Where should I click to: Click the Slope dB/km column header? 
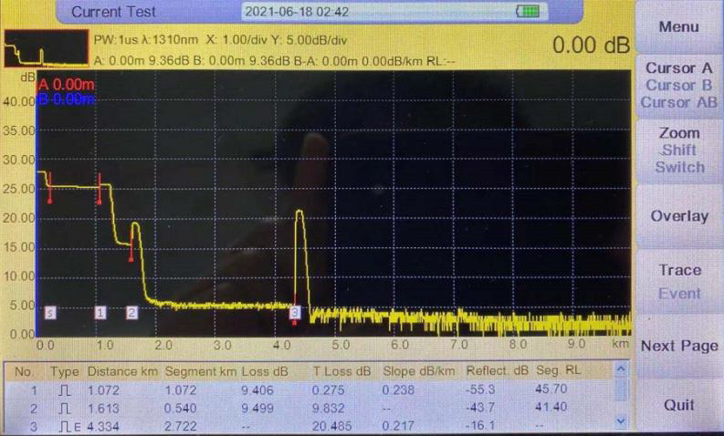pyautogui.click(x=419, y=371)
